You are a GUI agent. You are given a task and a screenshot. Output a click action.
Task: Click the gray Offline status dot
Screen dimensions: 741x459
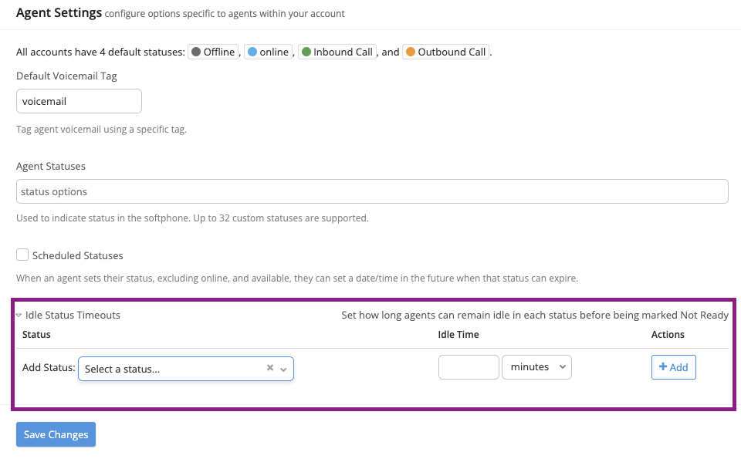click(196, 52)
